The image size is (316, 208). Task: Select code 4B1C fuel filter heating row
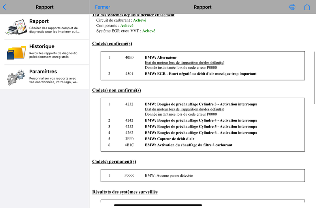[x=203, y=145]
